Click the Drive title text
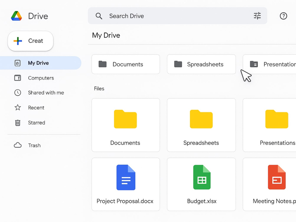The width and height of the screenshot is (296, 222). tap(38, 16)
